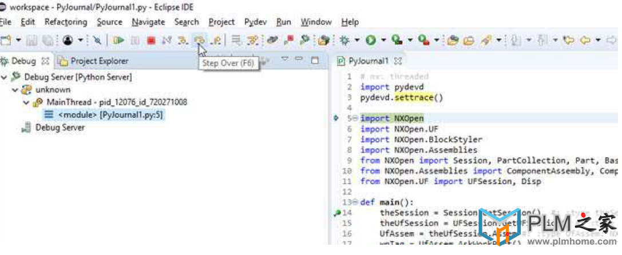Open the Run configurations dropdown arrow

(383, 40)
